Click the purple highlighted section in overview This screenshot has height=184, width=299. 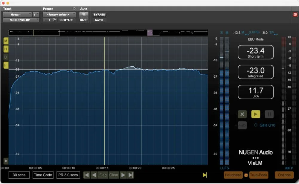pyautogui.click(x=150, y=33)
